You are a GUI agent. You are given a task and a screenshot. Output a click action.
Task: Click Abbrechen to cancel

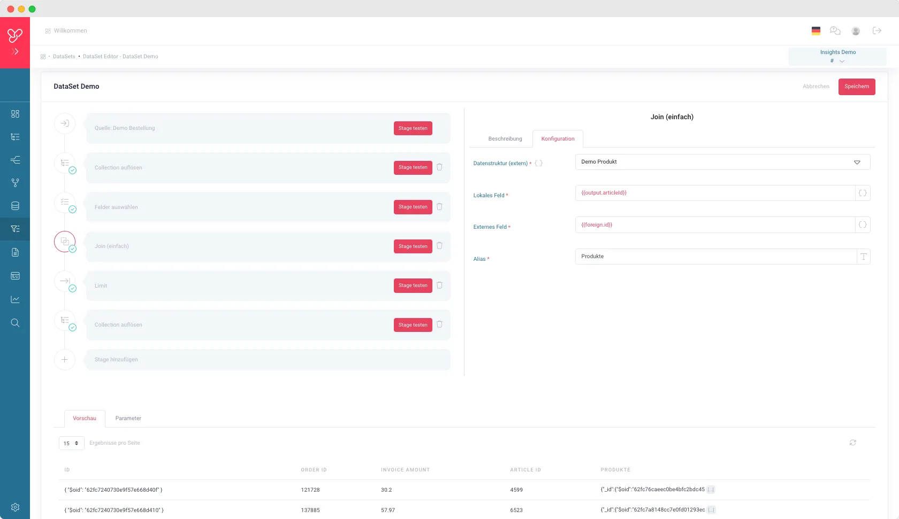[x=816, y=87]
